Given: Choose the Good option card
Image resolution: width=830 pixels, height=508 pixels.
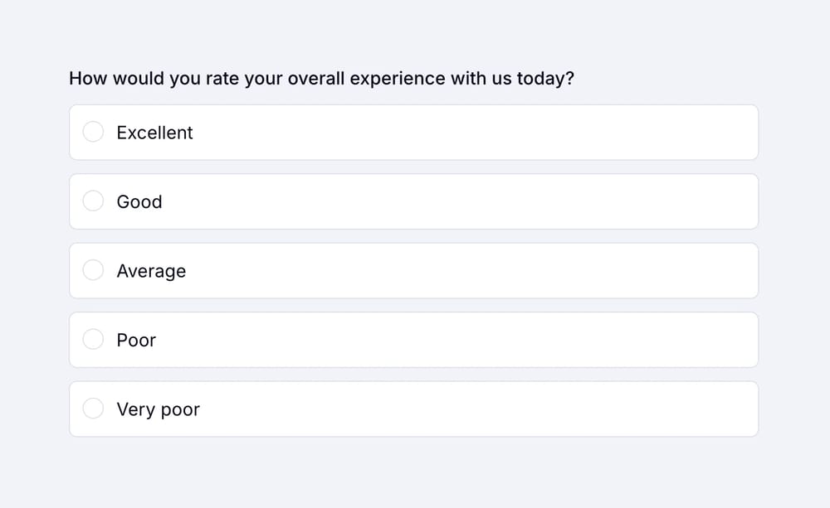Looking at the screenshot, I should pos(413,201).
